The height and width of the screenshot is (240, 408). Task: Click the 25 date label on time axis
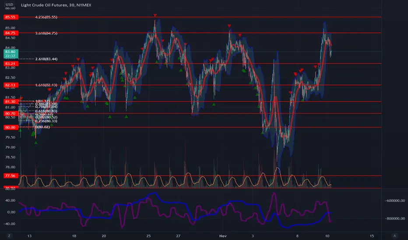148,236
